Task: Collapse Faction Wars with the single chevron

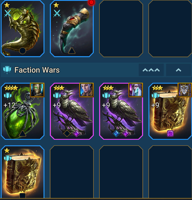Action: tap(178, 70)
